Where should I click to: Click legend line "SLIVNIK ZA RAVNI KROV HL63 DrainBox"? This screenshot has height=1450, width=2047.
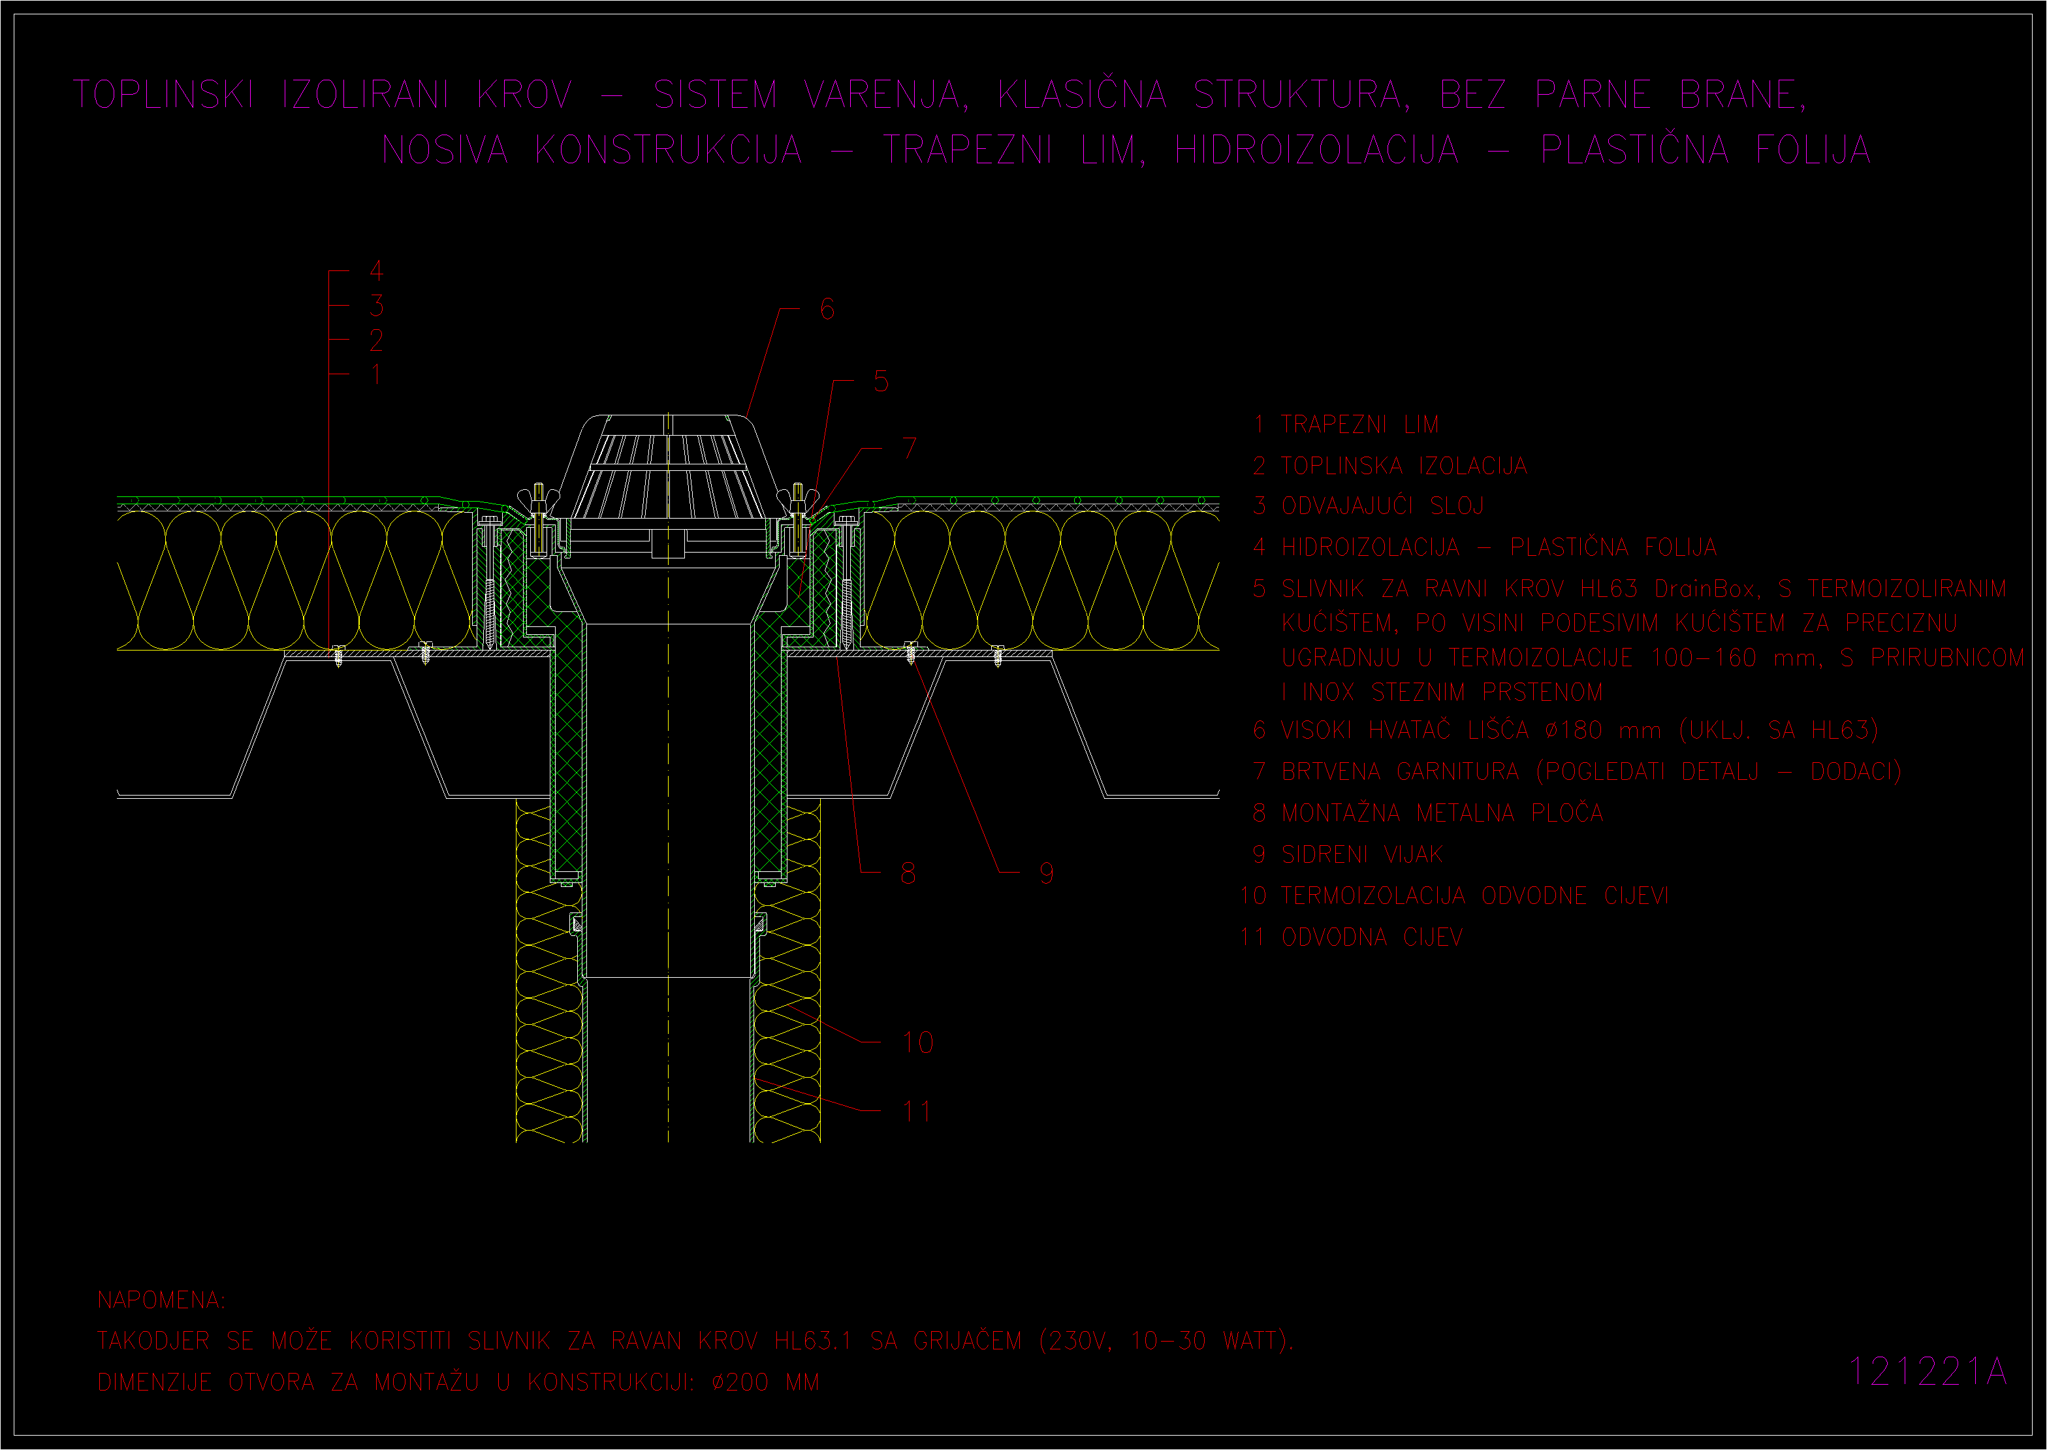[1630, 588]
